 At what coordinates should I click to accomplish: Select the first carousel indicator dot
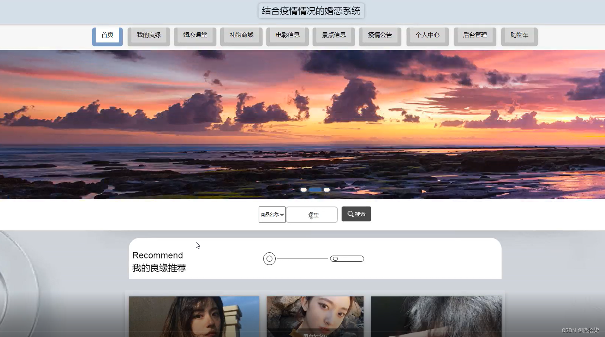click(x=304, y=190)
